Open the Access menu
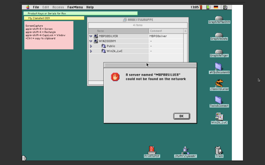The width and height of the screenshot is (265, 165). (x=58, y=7)
